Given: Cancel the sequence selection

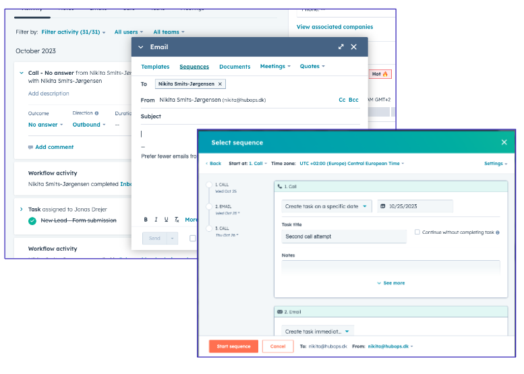Looking at the screenshot, I should 278,346.
